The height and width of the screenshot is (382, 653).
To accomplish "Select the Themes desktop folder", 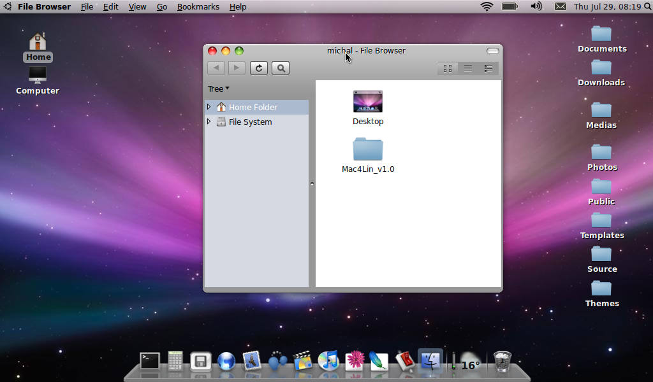I will (x=602, y=294).
